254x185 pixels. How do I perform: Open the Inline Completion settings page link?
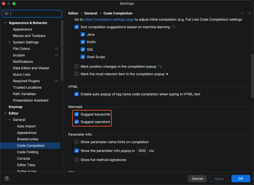(109, 19)
